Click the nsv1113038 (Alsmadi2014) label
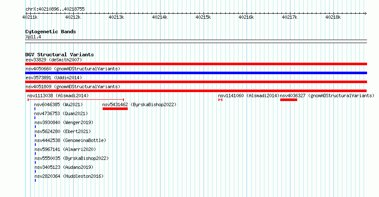This screenshot has width=379, height=197. (58, 96)
